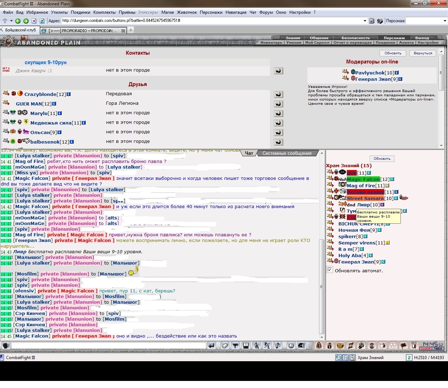
Task: Click Обновить button above Храм Знаний list
Action: point(382,159)
